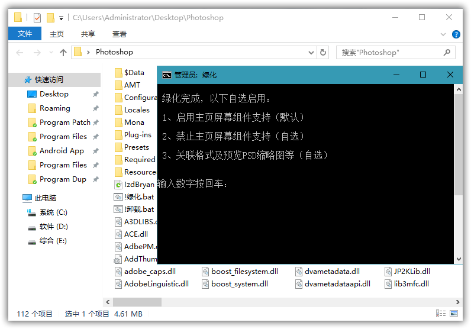The image size is (471, 329).
Task: Select 快速访问 in the navigation pane
Action: tap(54, 80)
